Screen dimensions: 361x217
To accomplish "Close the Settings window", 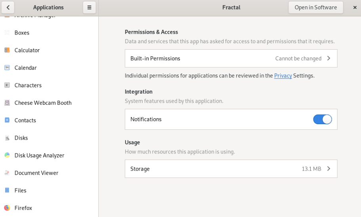I will pyautogui.click(x=355, y=7).
